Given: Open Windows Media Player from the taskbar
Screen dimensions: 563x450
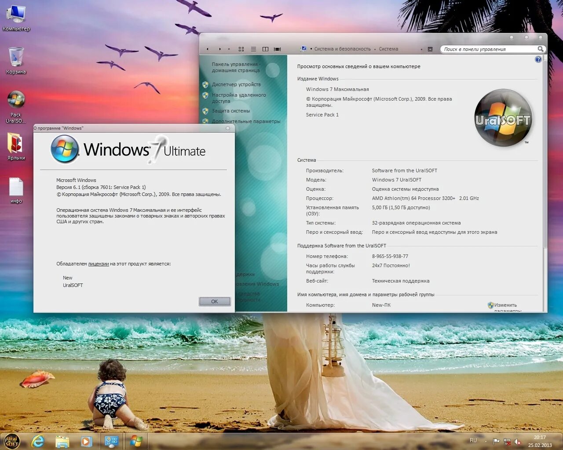Looking at the screenshot, I should coord(86,441).
